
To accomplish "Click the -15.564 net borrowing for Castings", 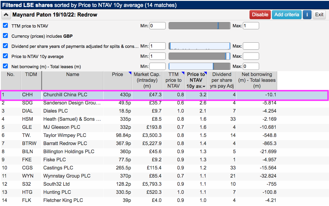I will 268,168.
